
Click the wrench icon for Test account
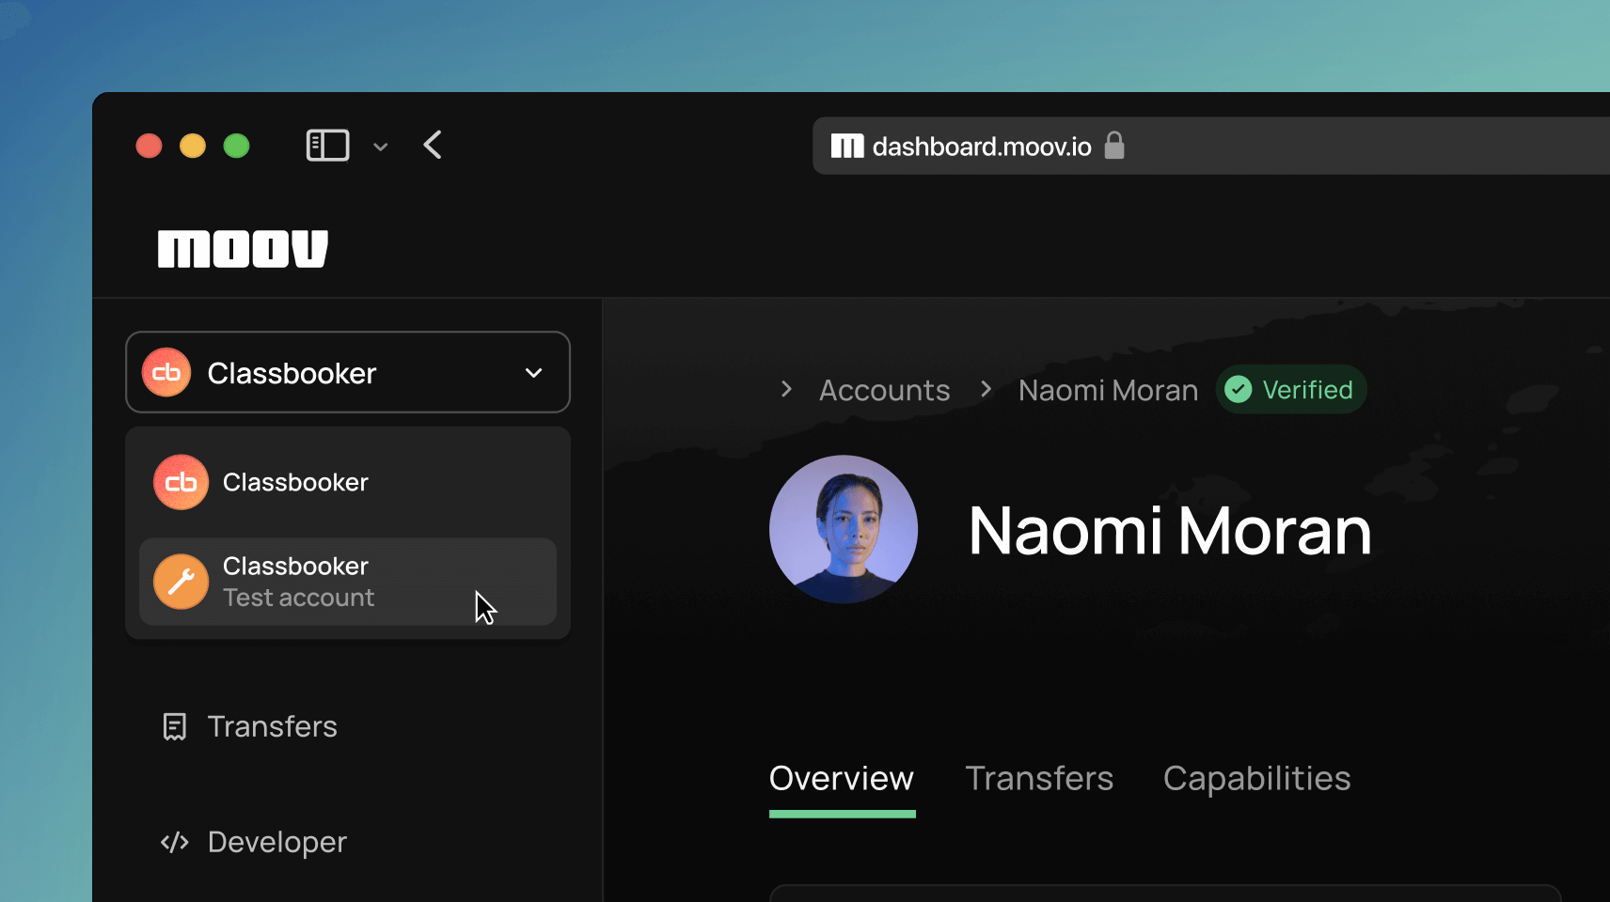(x=181, y=582)
